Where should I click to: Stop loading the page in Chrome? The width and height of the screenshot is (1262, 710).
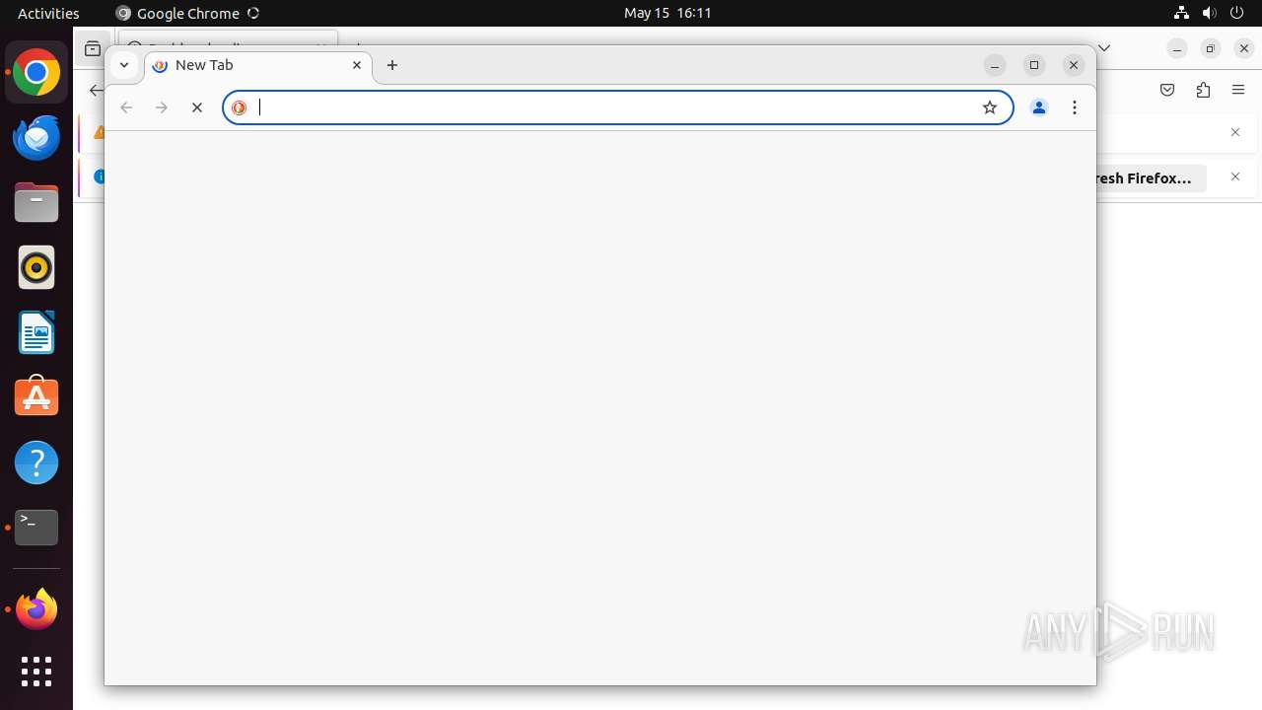click(197, 107)
